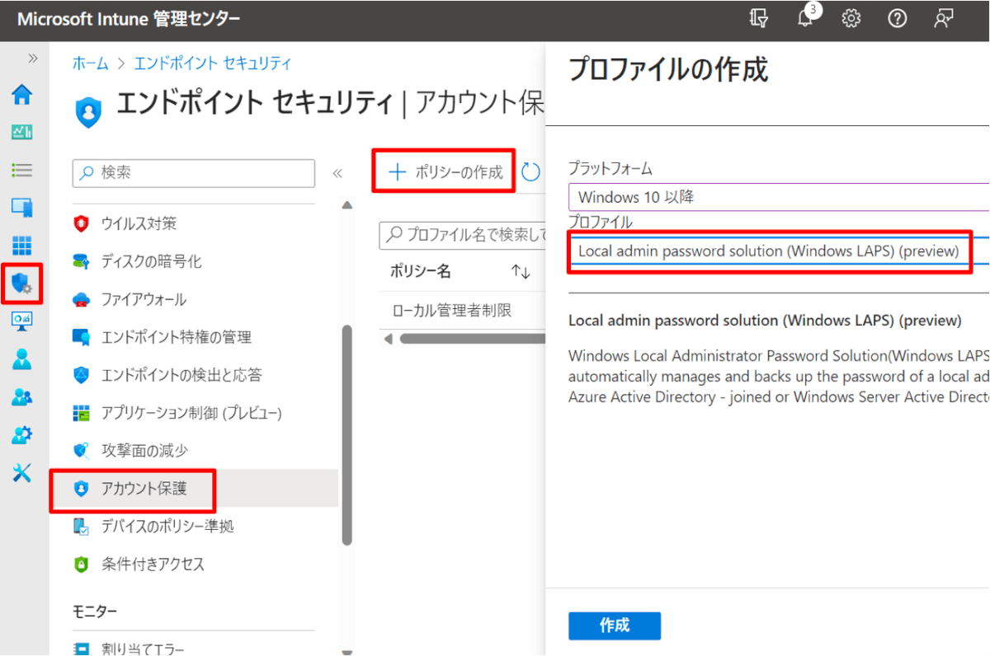
Task: Click the blue 作成 button
Action: pos(615,626)
